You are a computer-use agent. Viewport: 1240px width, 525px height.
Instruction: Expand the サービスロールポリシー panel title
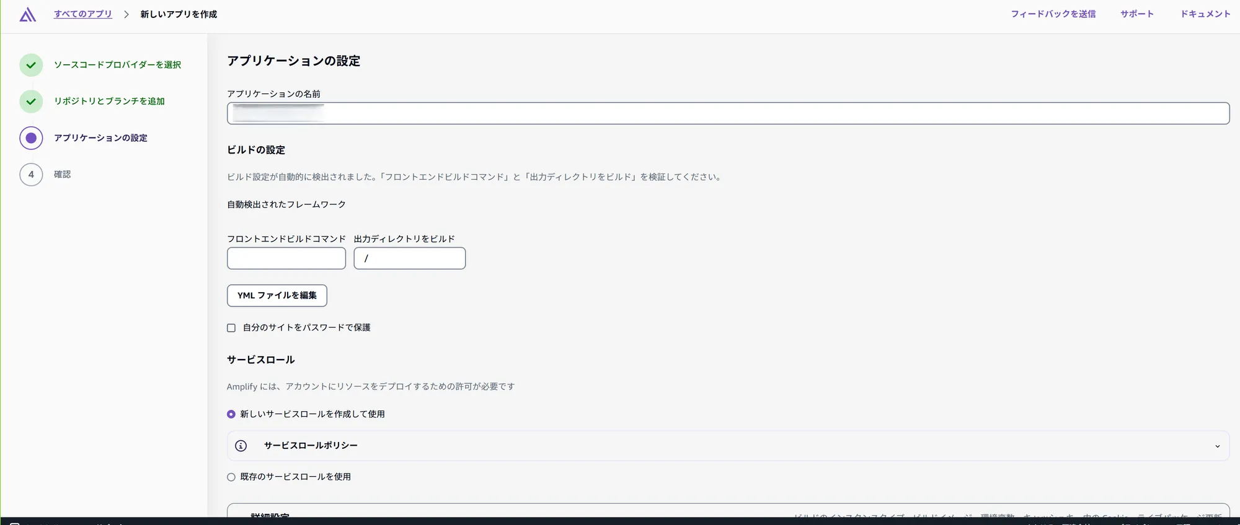pyautogui.click(x=311, y=446)
